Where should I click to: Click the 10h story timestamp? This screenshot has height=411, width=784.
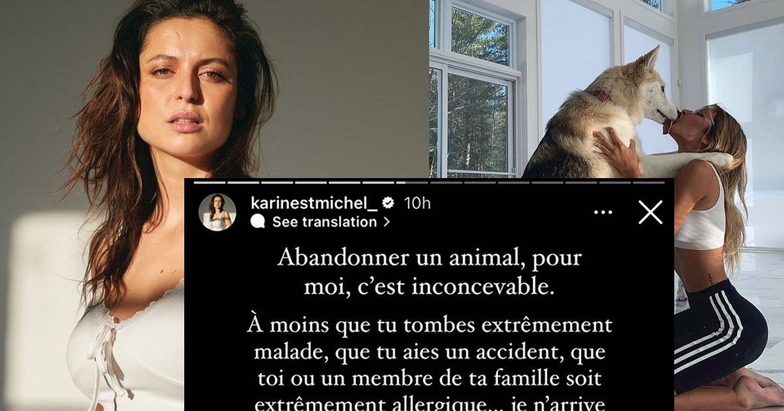417,203
